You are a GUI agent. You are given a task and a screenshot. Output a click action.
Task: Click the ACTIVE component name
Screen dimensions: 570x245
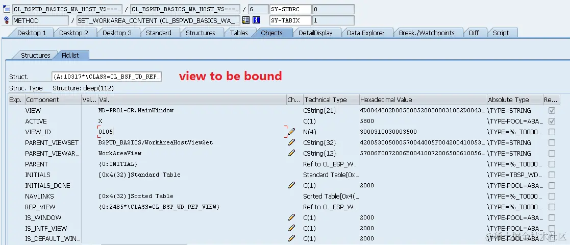(36, 121)
